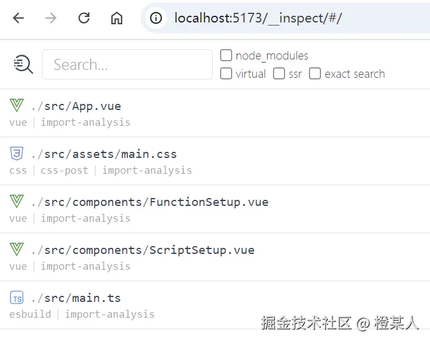This screenshot has width=430, height=342.
Task: Click the Vue logo beside App.vue
Action: pos(16,105)
